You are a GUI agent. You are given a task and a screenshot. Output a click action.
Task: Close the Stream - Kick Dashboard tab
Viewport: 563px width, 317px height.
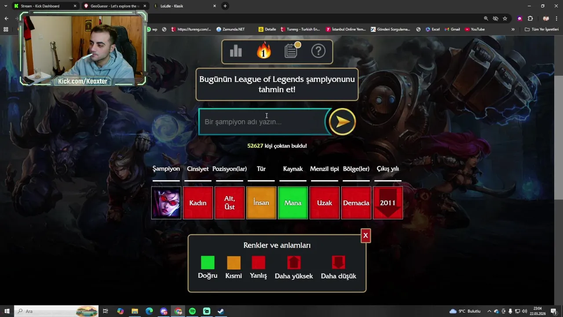tap(75, 6)
